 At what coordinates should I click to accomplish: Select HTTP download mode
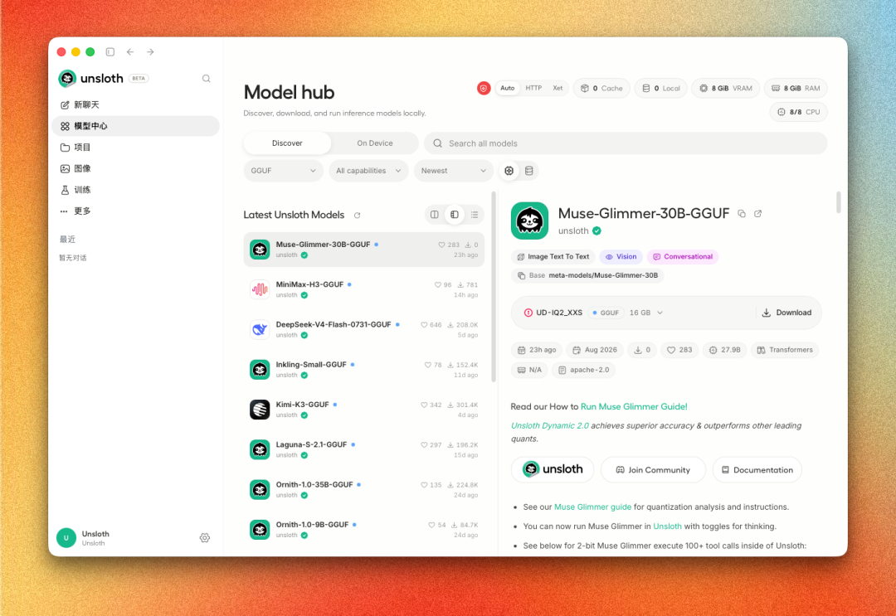pos(533,89)
